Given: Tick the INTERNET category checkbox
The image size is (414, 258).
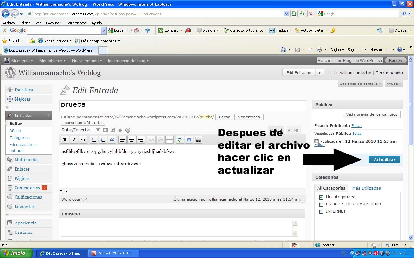Looking at the screenshot, I should tap(321, 212).
